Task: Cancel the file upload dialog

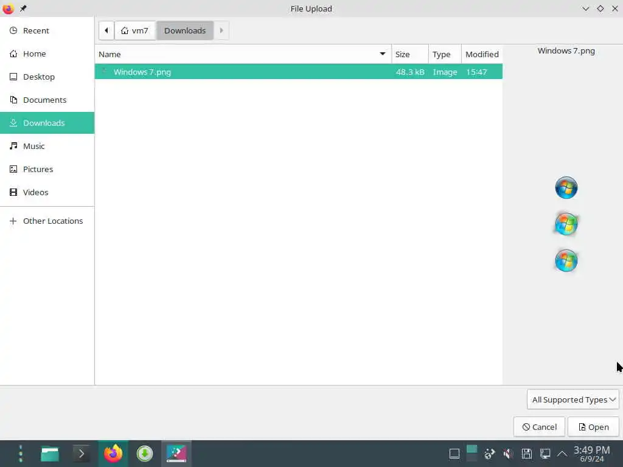Action: (539, 427)
